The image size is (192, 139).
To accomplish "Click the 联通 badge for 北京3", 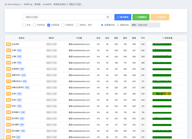I will pos(9,94).
